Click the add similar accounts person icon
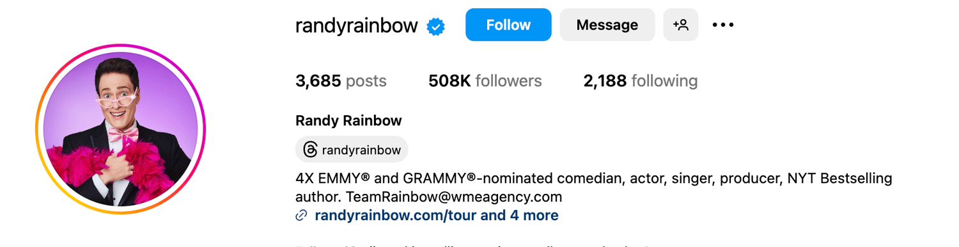The image size is (959, 247). click(x=681, y=25)
